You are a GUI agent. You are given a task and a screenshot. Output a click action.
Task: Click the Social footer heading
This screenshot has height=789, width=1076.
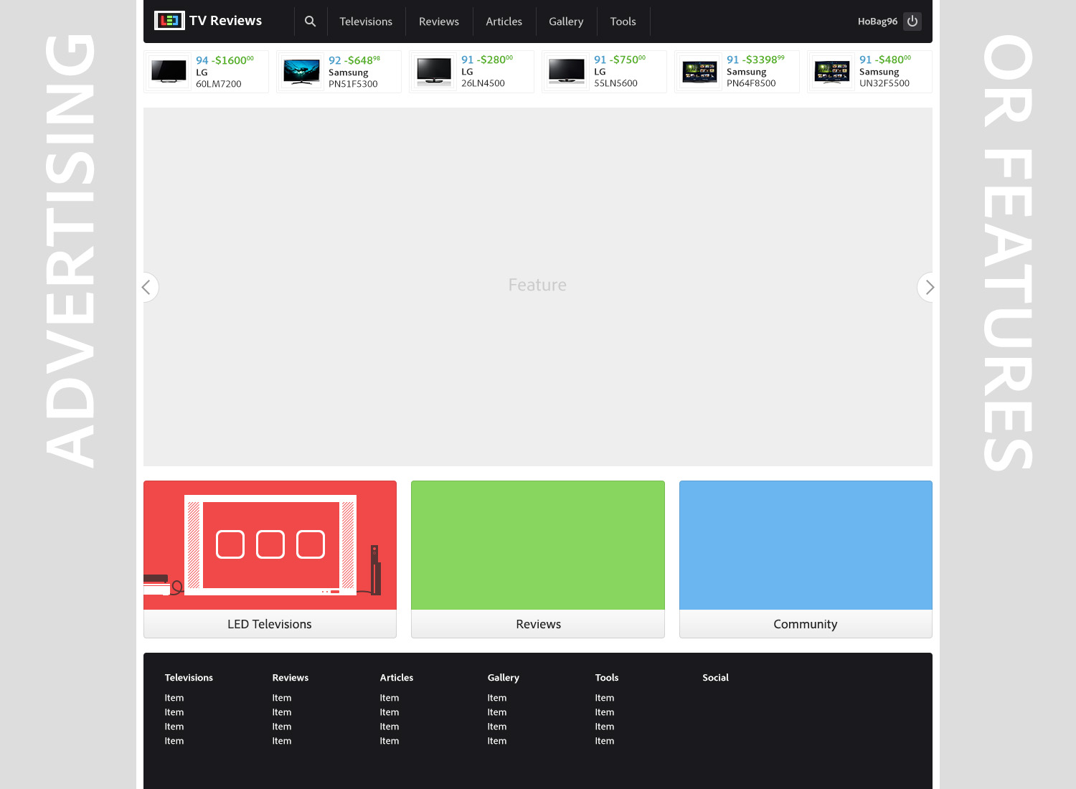coord(715,678)
